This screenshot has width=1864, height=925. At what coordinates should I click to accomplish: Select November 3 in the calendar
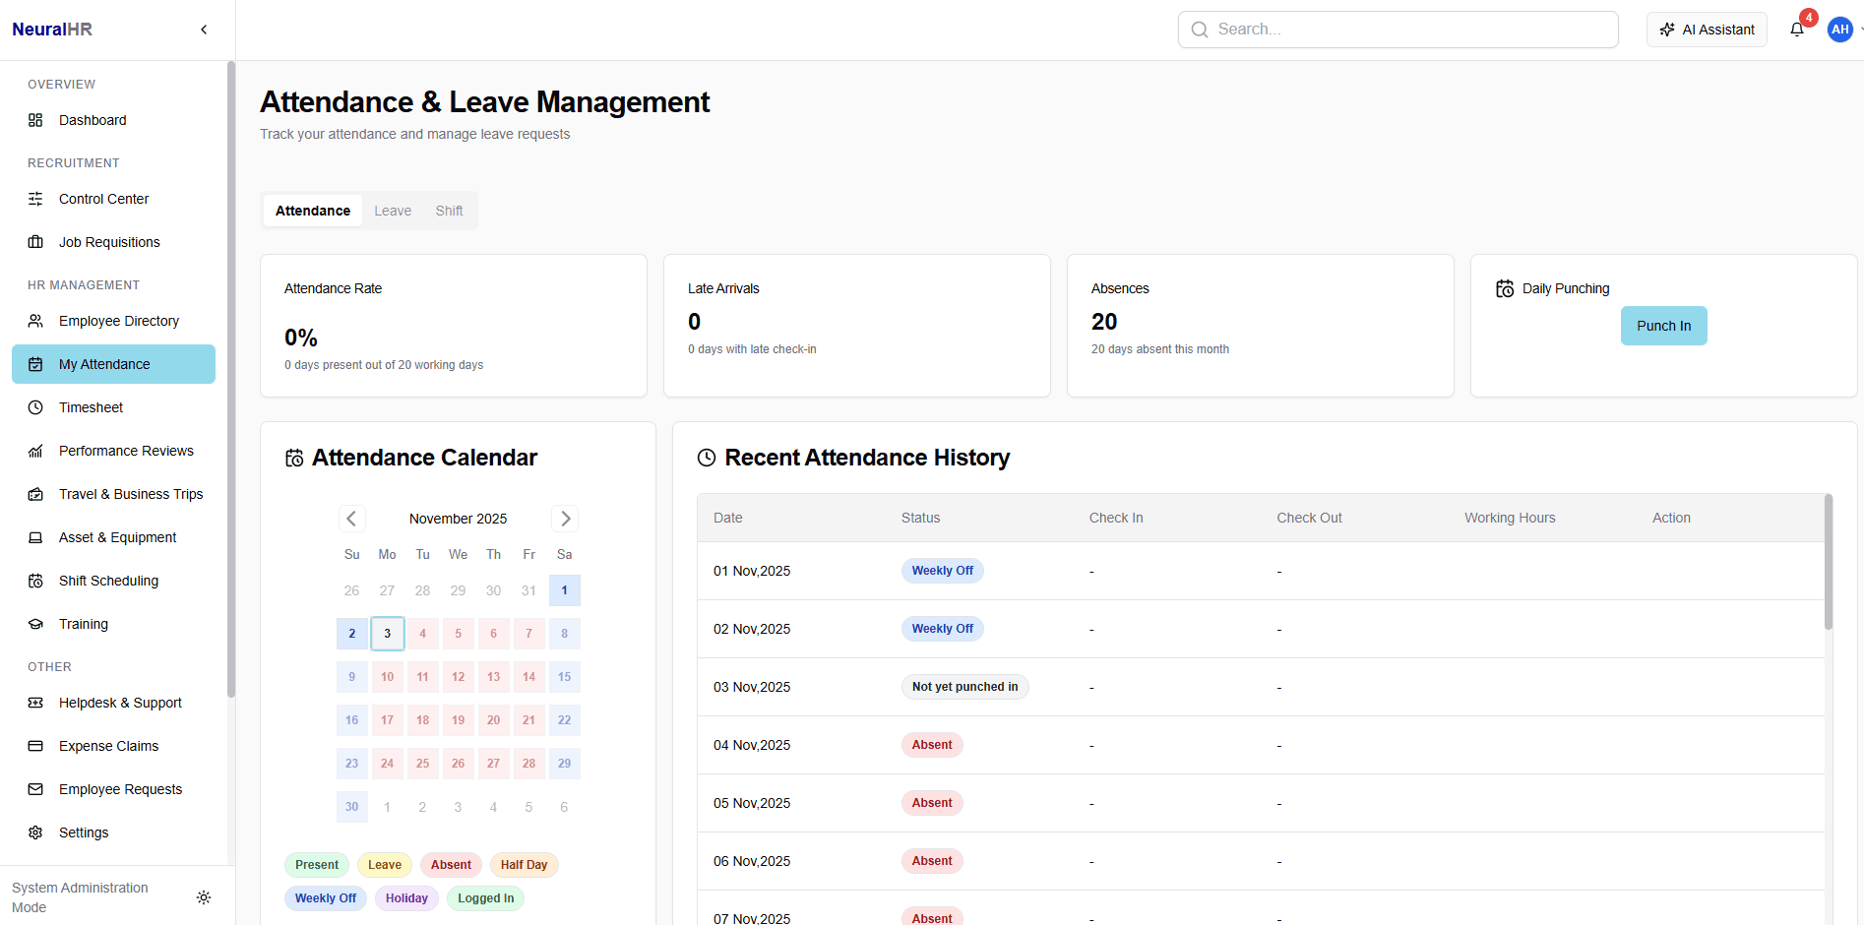pos(388,634)
